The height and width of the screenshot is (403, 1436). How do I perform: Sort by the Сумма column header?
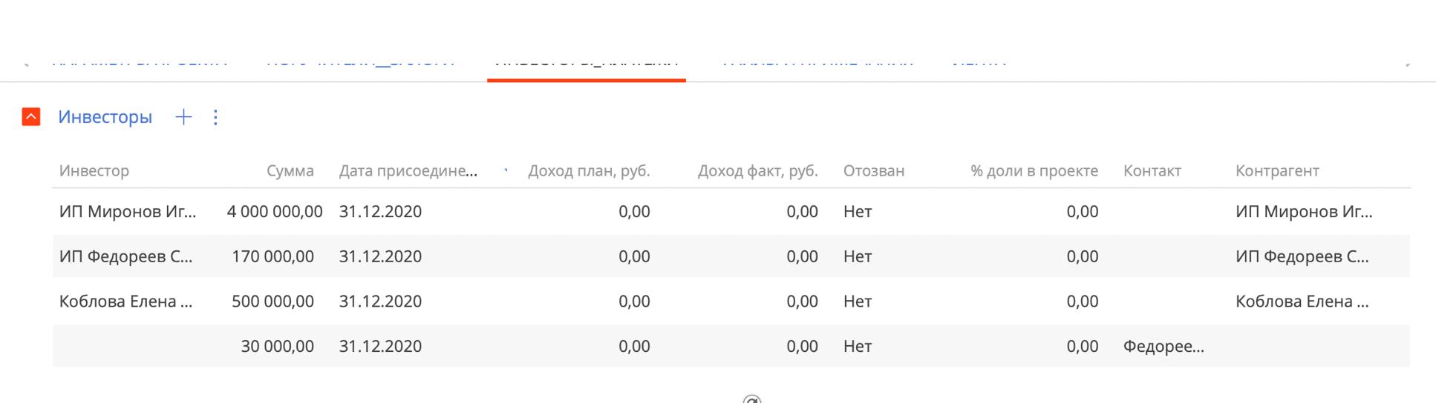click(290, 170)
